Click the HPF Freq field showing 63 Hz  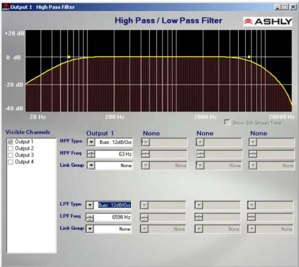(114, 154)
